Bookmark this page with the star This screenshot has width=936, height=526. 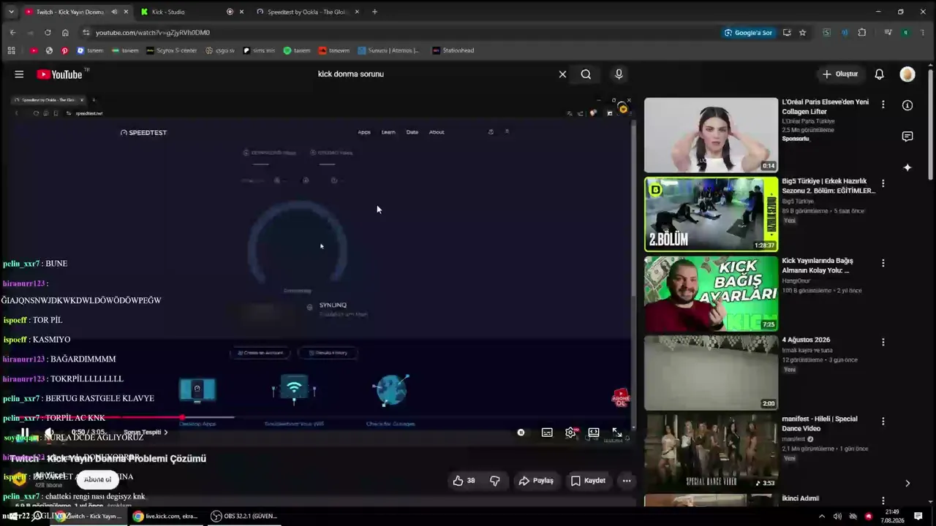(802, 32)
